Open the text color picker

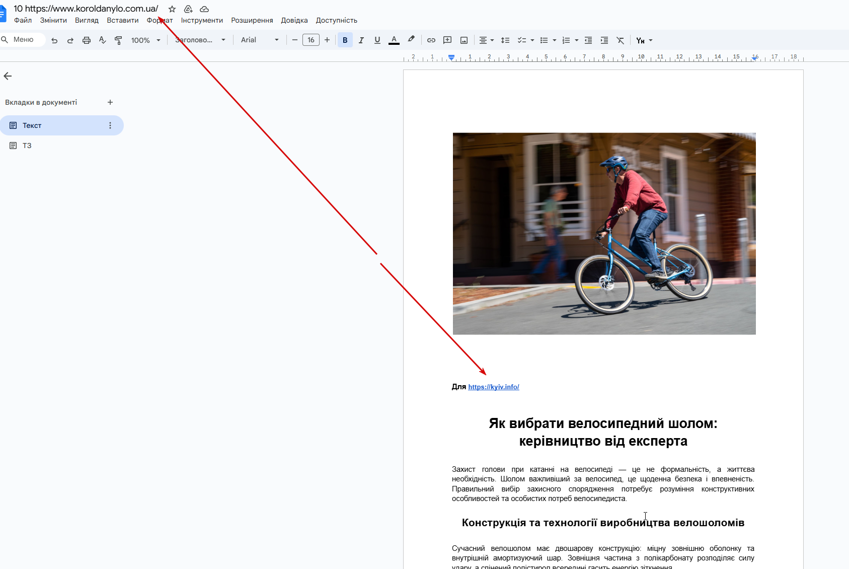tap(394, 40)
